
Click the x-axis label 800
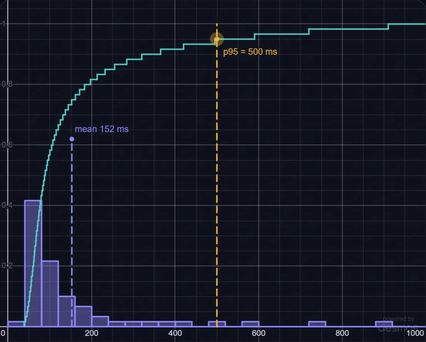tap(342, 333)
